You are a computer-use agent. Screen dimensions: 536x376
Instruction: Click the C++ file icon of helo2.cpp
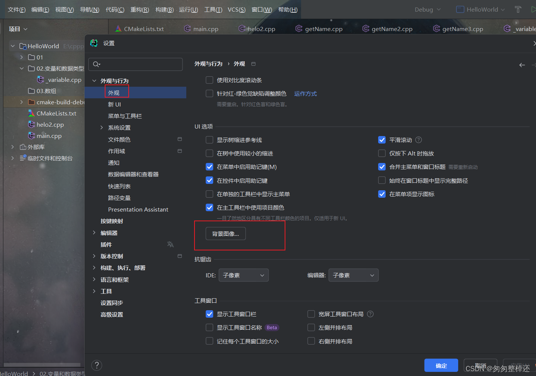[32, 124]
